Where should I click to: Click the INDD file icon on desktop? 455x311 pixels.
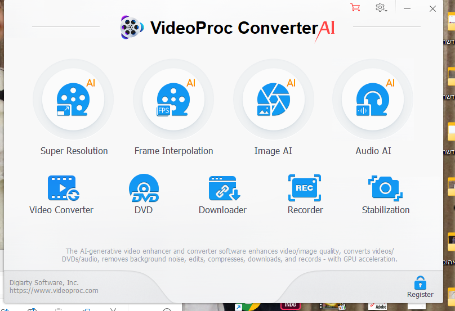click(291, 305)
